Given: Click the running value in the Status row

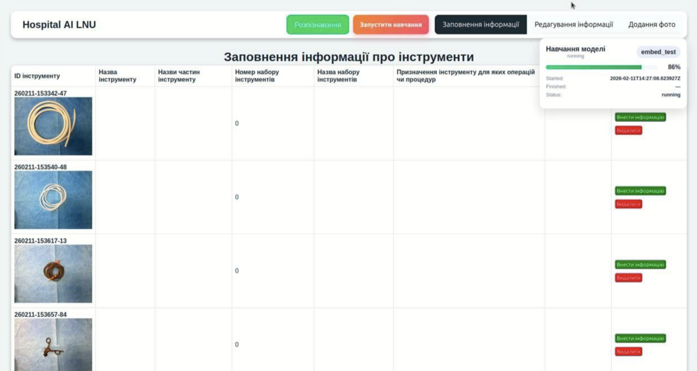Looking at the screenshot, I should tap(671, 94).
